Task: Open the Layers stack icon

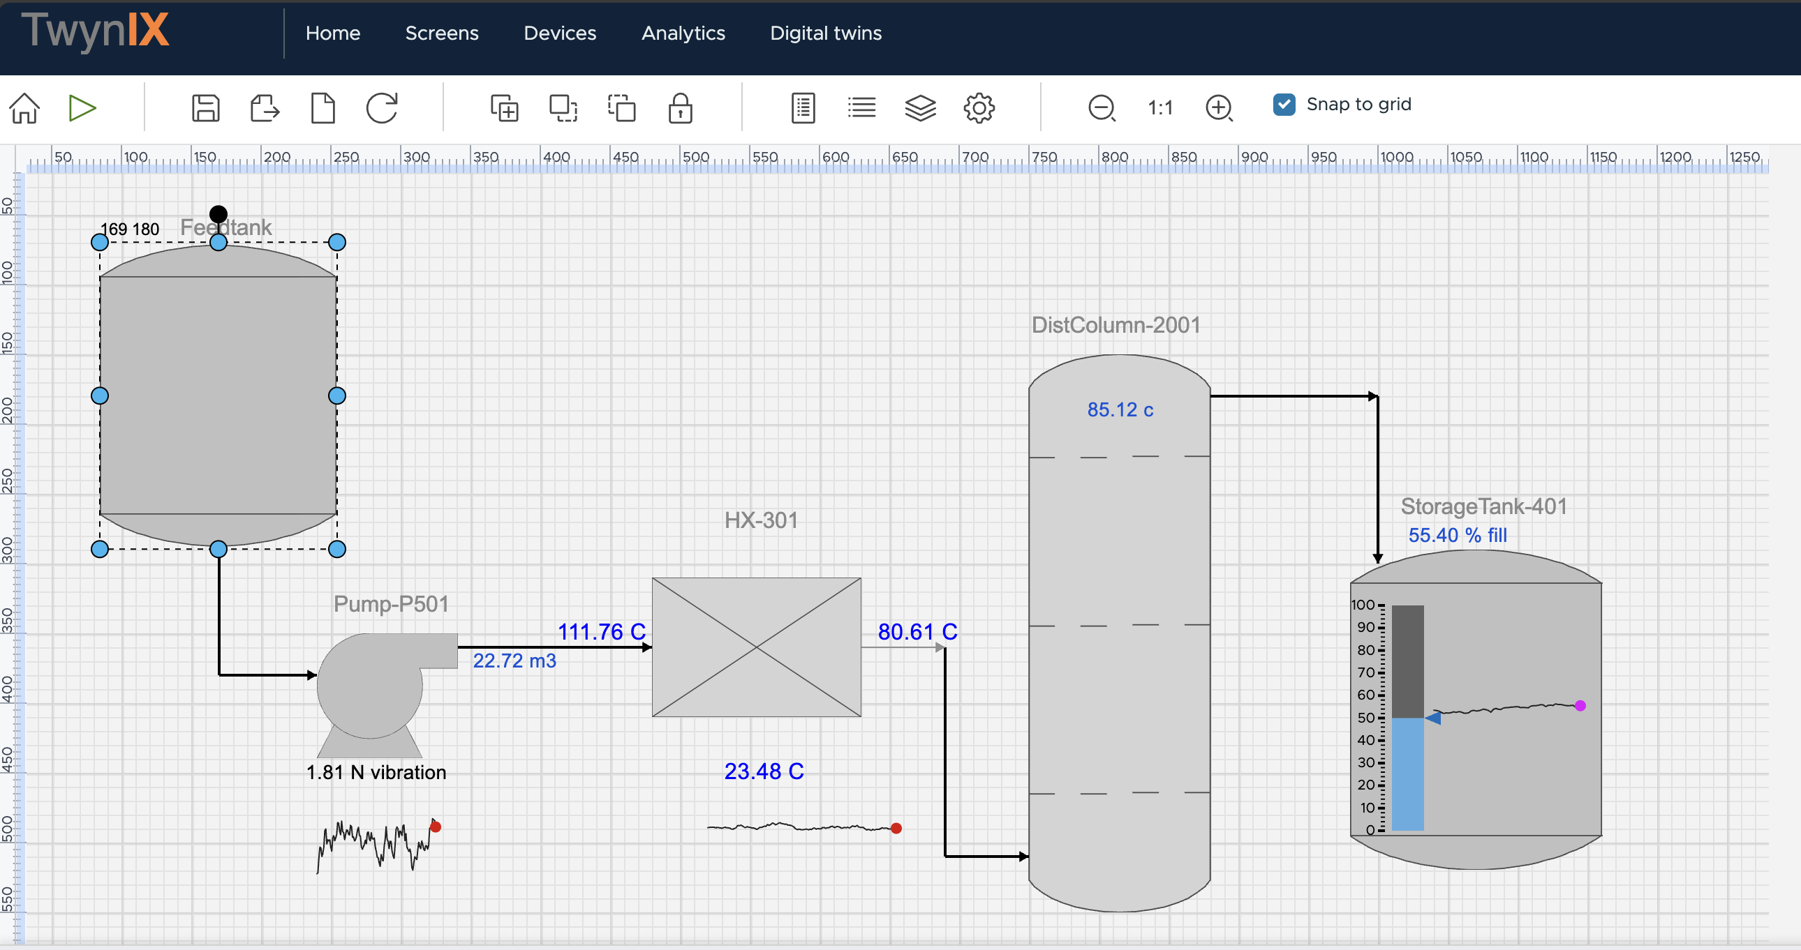Action: coord(920,107)
